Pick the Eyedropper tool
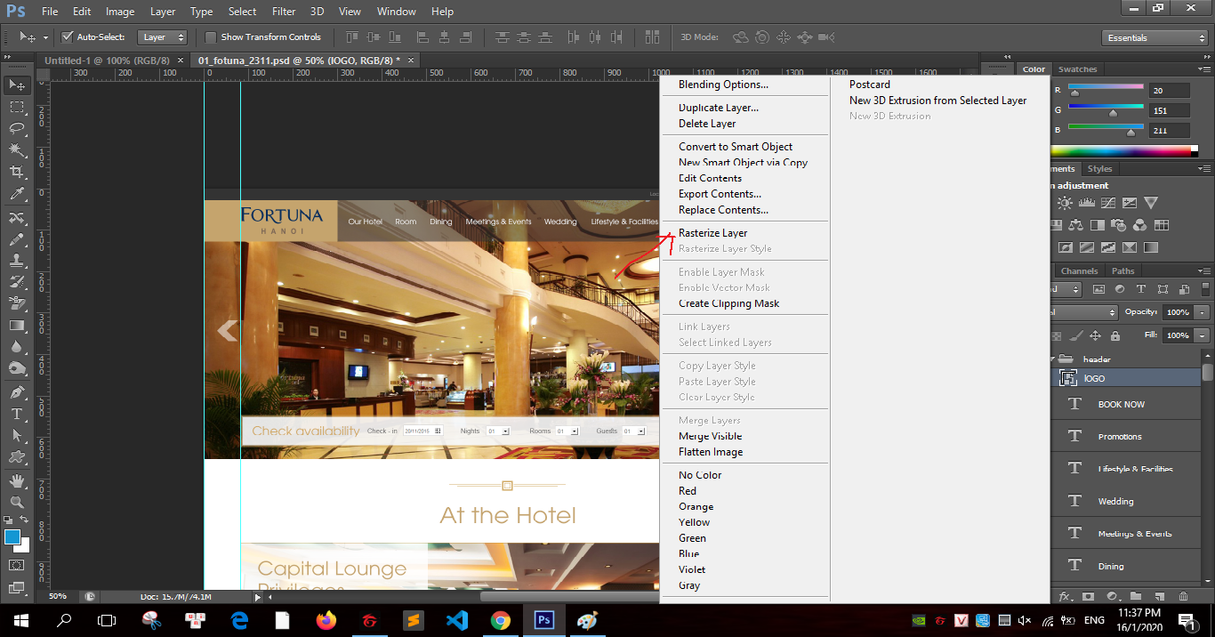This screenshot has height=637, width=1215. pos(17,194)
